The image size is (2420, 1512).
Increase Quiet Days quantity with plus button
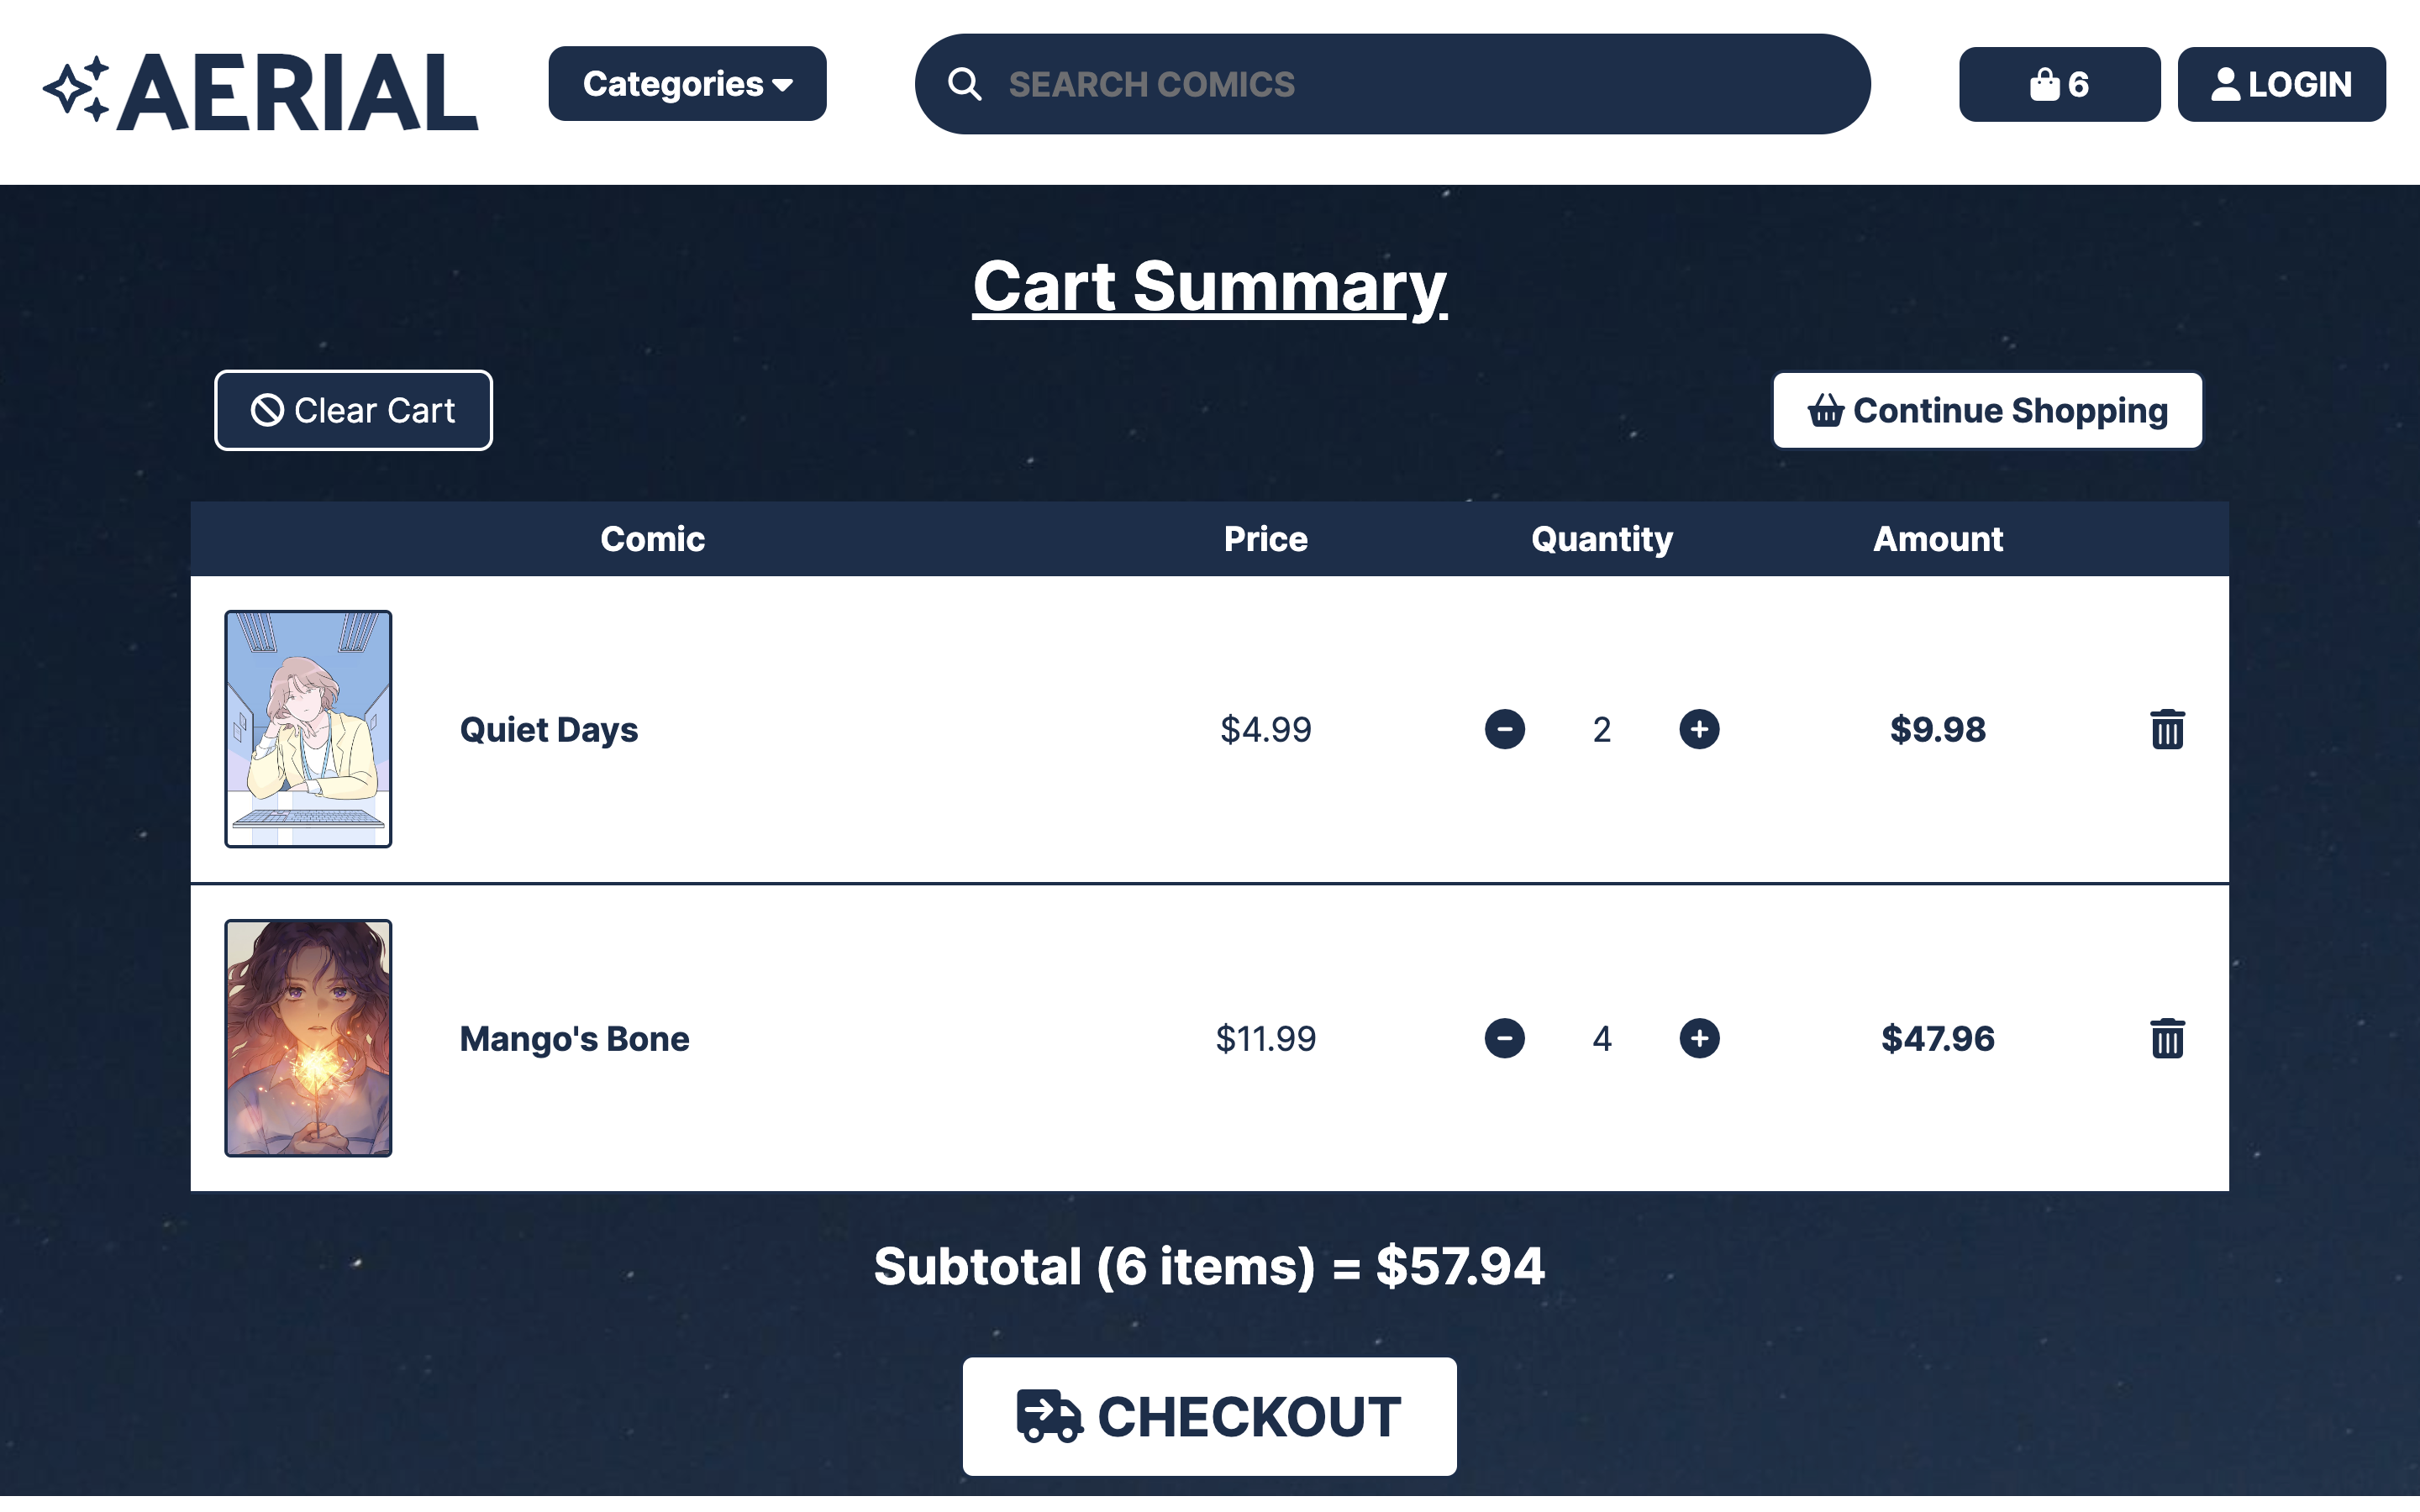click(x=1699, y=730)
